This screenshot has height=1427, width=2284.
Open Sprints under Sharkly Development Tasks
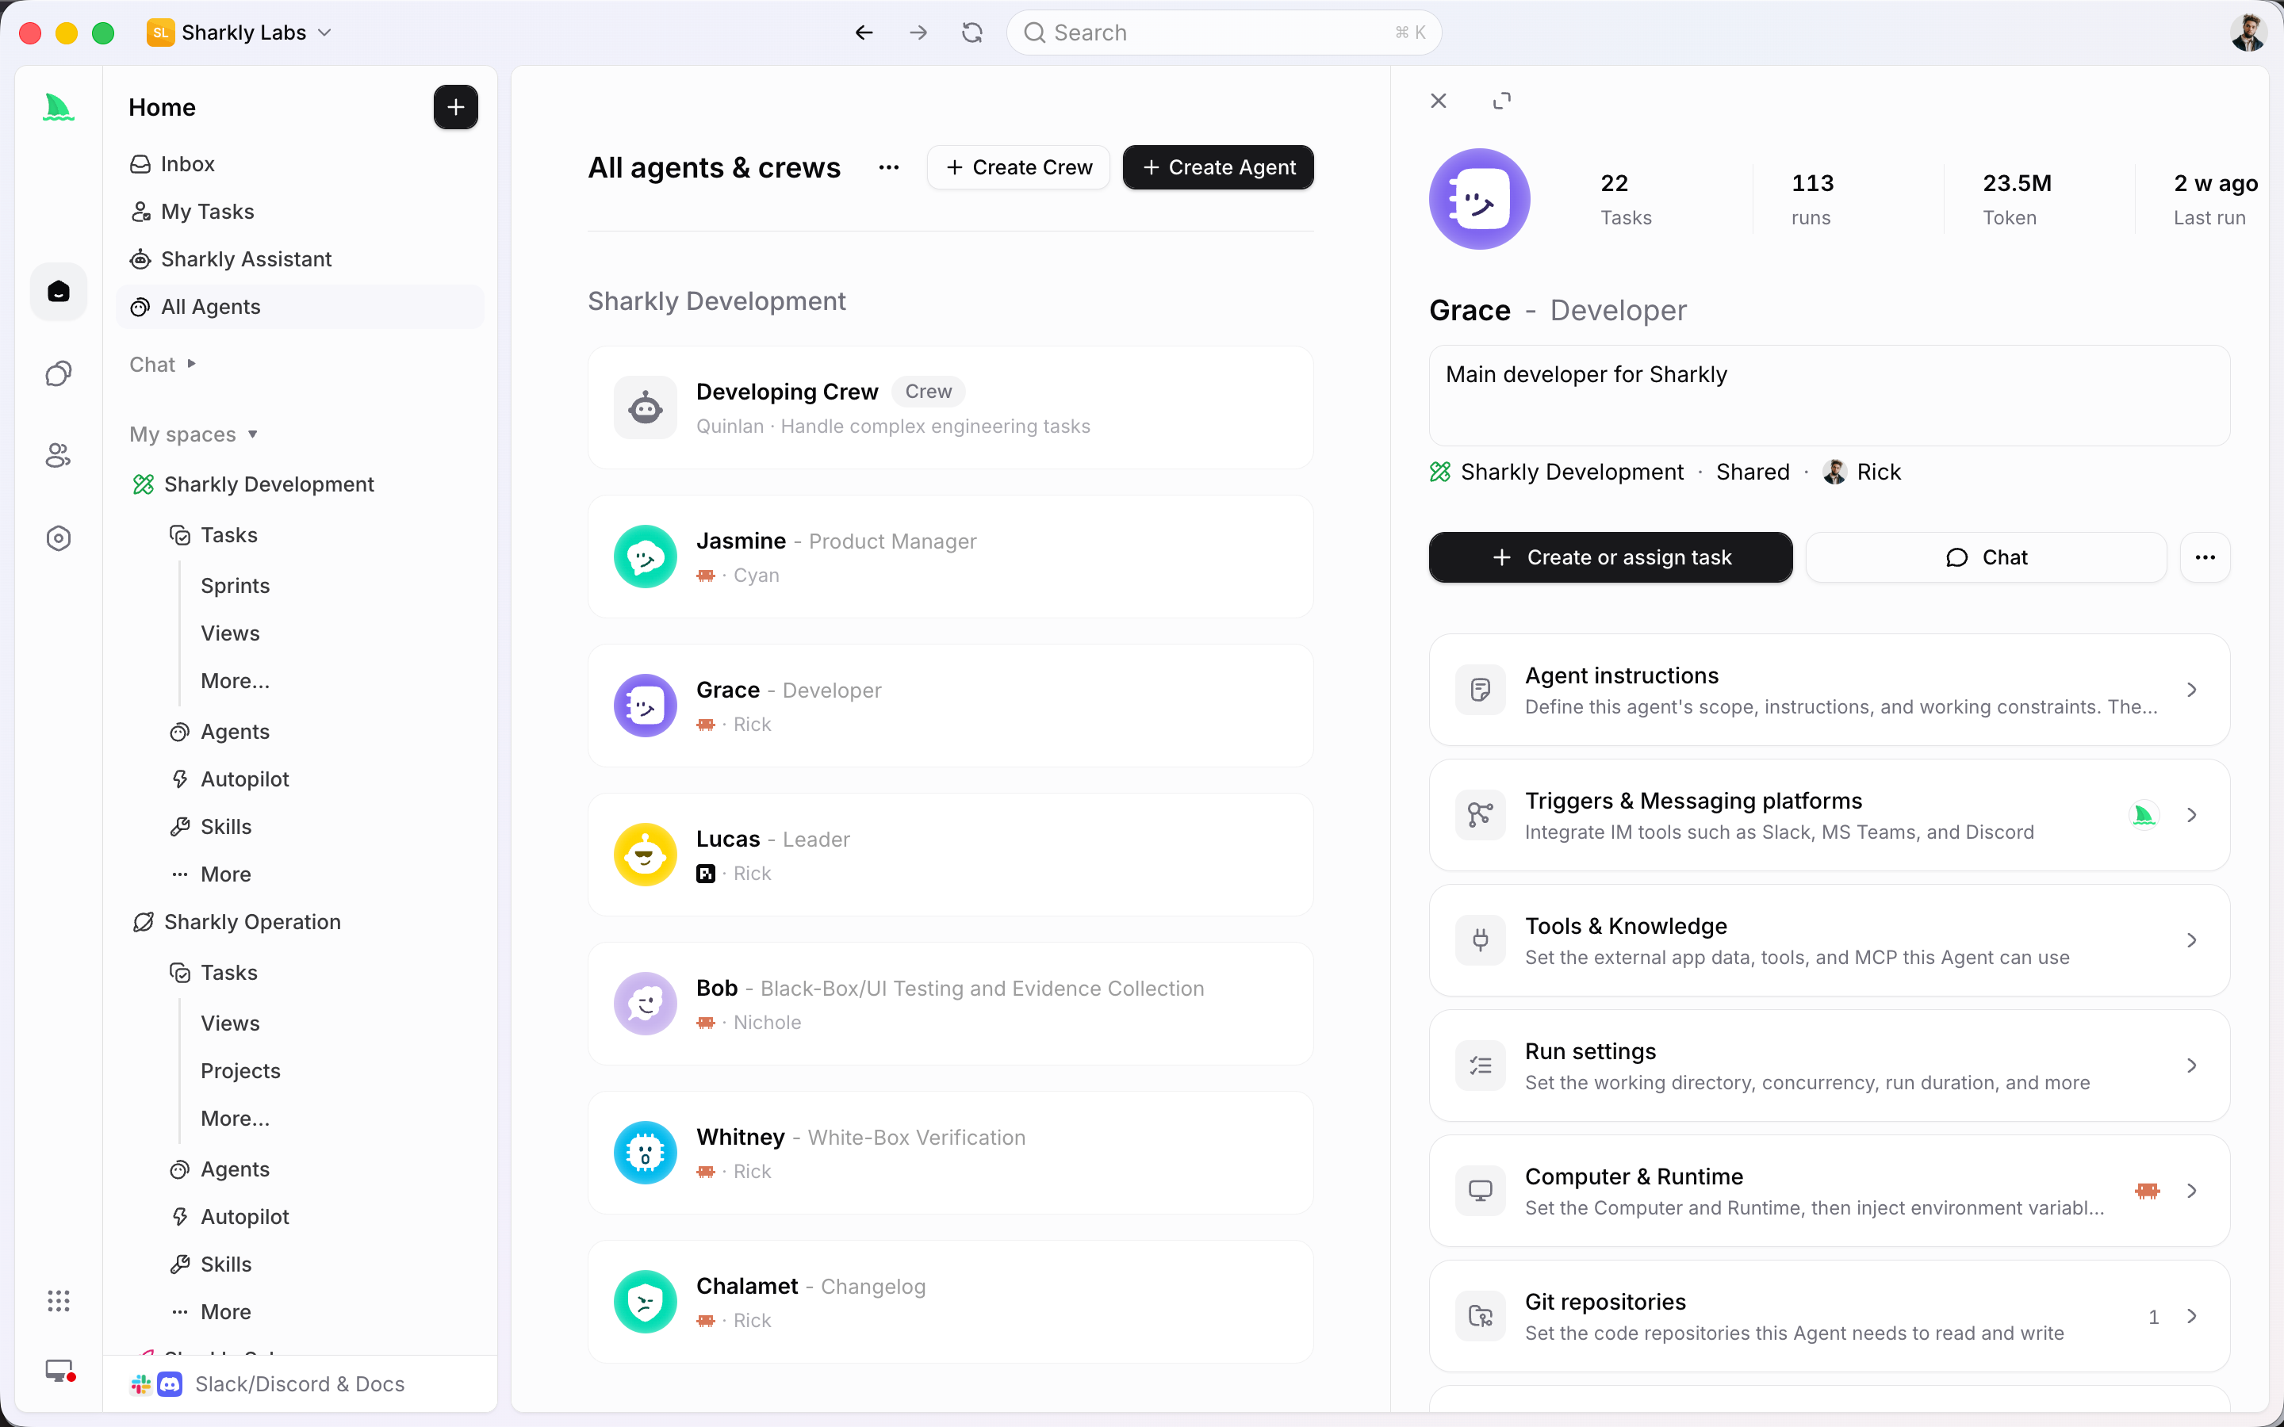(235, 586)
